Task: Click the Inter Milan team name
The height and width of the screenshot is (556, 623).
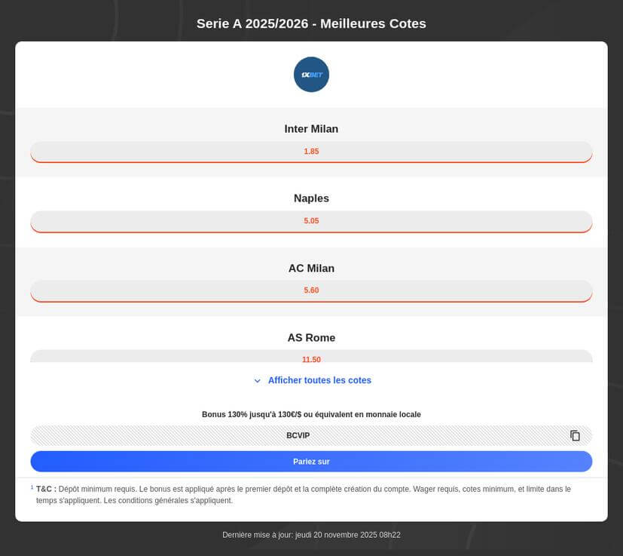Action: click(311, 129)
